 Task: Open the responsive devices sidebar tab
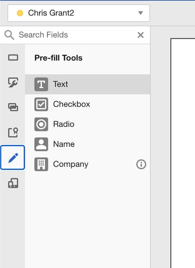coord(13,183)
